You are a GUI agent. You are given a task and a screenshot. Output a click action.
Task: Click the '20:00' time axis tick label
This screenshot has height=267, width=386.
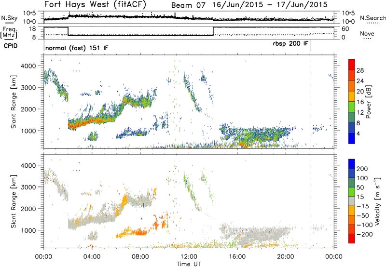click(x=286, y=257)
